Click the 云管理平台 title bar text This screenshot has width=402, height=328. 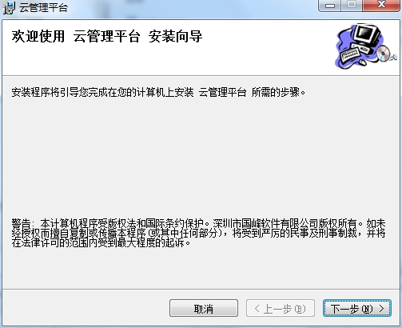click(43, 8)
